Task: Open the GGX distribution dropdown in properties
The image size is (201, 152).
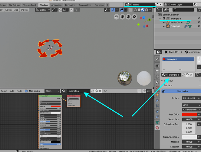Action: point(191,105)
